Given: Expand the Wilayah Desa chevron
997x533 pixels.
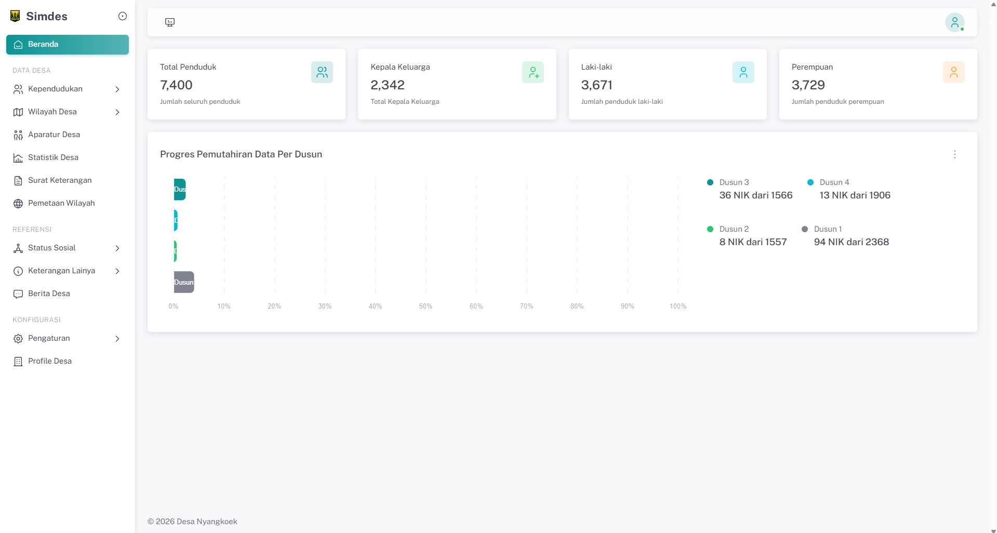Looking at the screenshot, I should 117,112.
